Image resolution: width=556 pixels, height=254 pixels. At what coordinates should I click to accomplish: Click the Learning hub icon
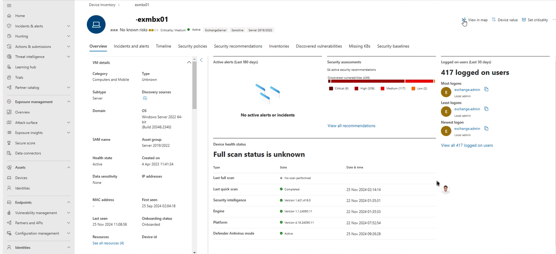(9, 67)
